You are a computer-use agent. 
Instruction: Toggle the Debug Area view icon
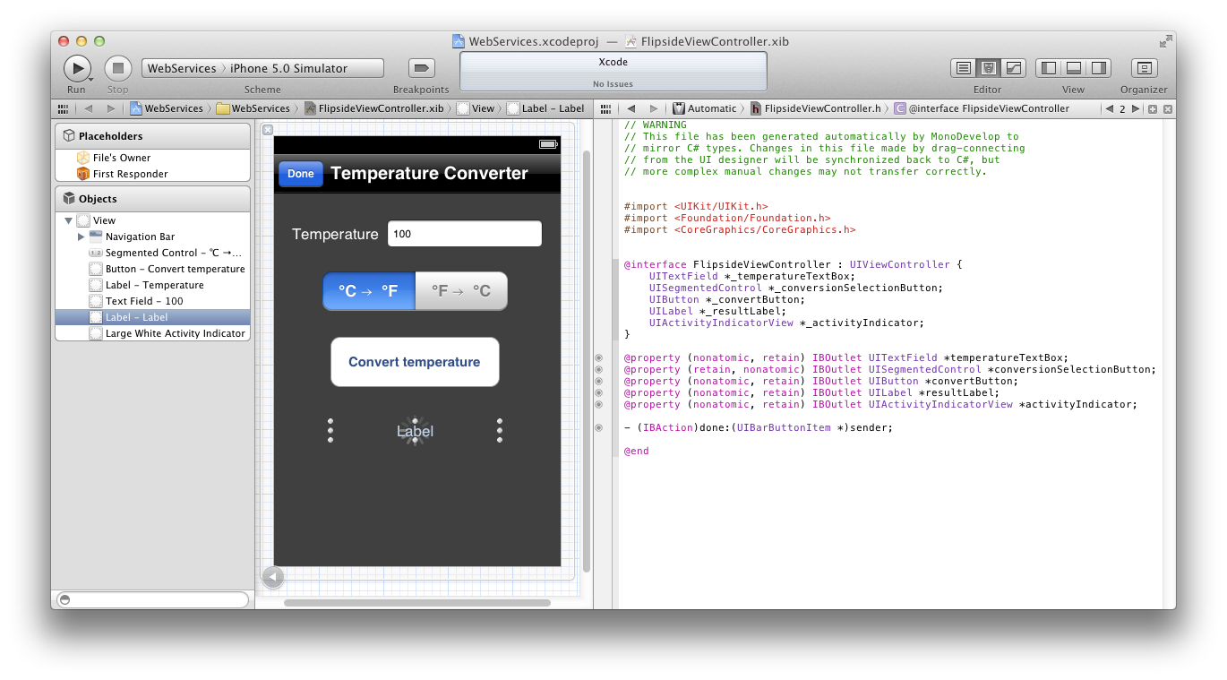pos(1072,67)
